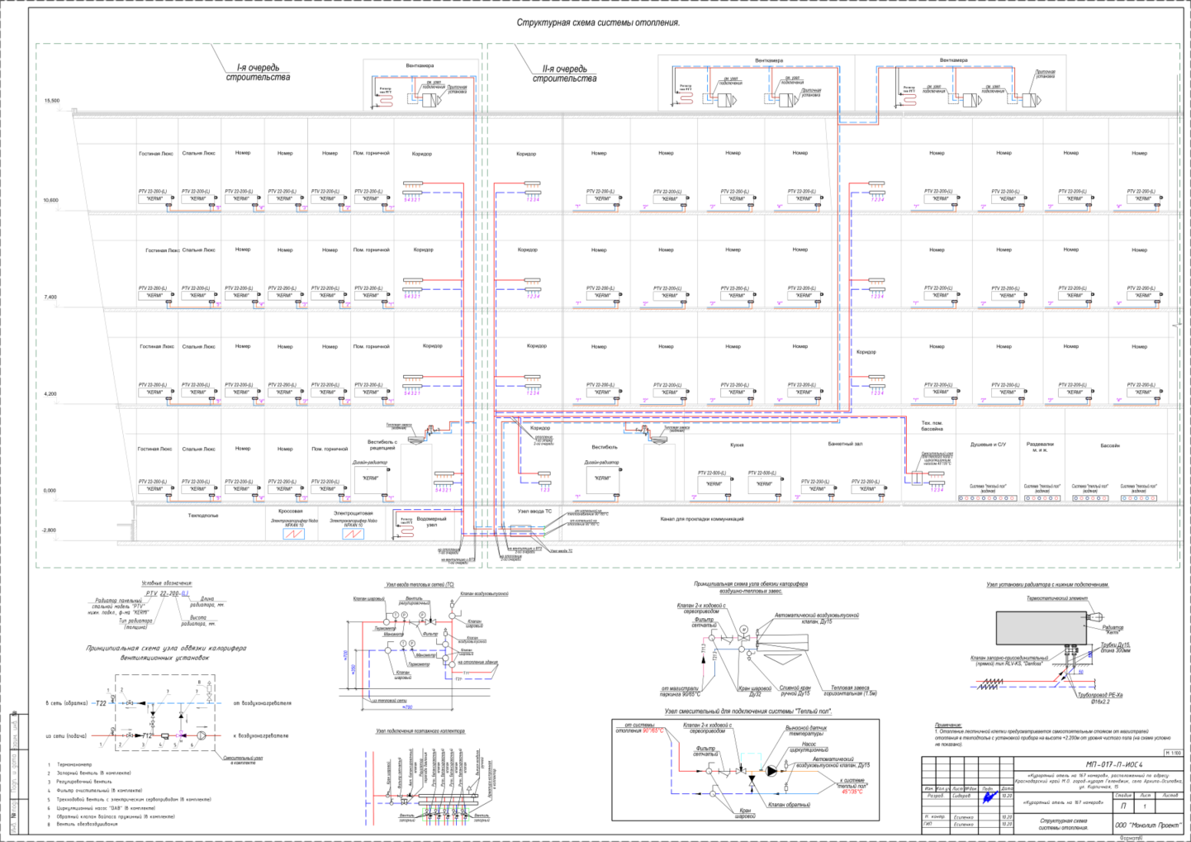Image resolution: width=1191 pixels, height=842 pixels.
Task: Click the circulation pump symbol in the 'Теплый пол' mixing unit
Action: (x=771, y=771)
